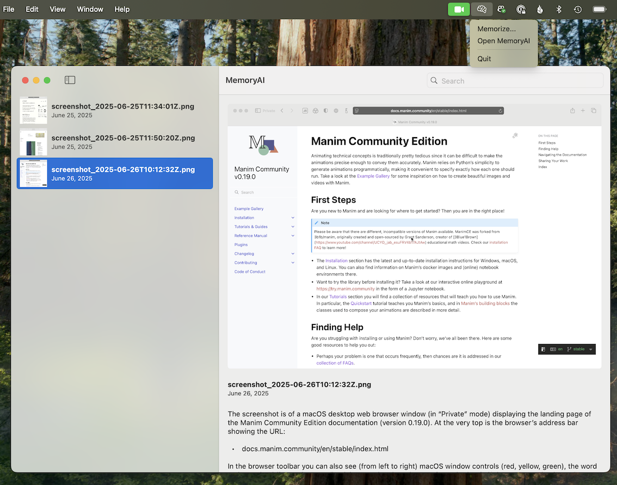Click the reload icon in the screenshot's address bar
Image resolution: width=617 pixels, height=485 pixels.
point(499,110)
